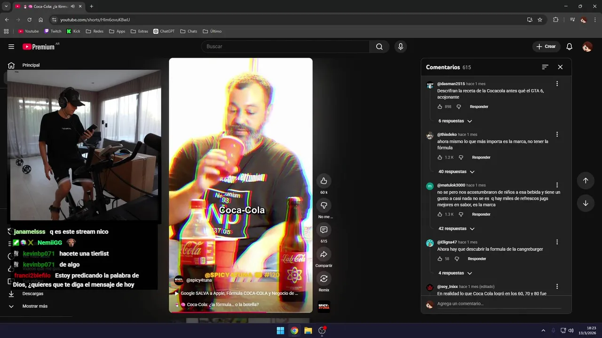The height and width of the screenshot is (338, 602).
Task: Open the Youtube bookmark
Action: (28, 31)
